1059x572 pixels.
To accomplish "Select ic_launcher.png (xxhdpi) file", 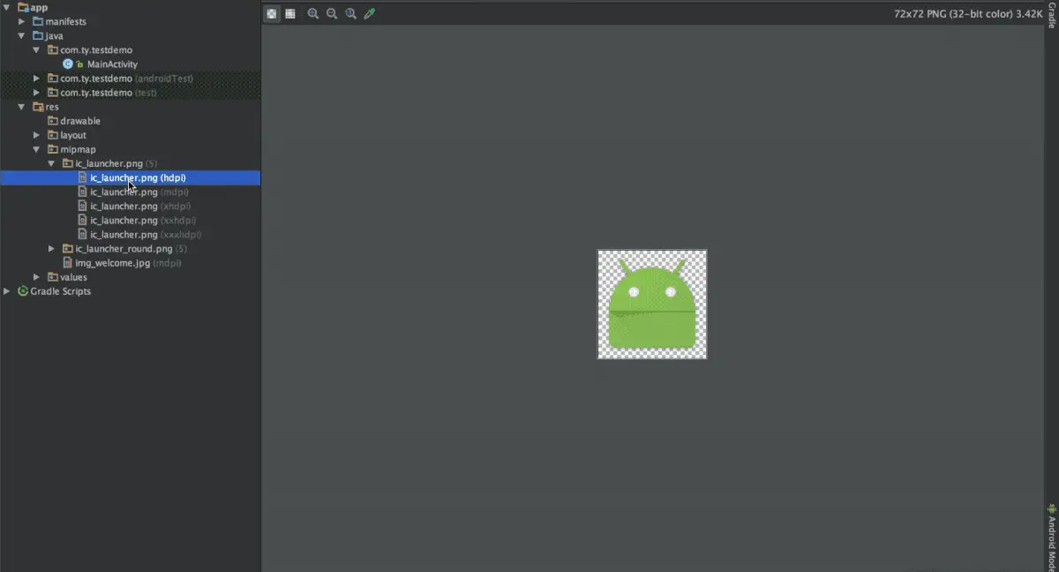I will [x=143, y=220].
